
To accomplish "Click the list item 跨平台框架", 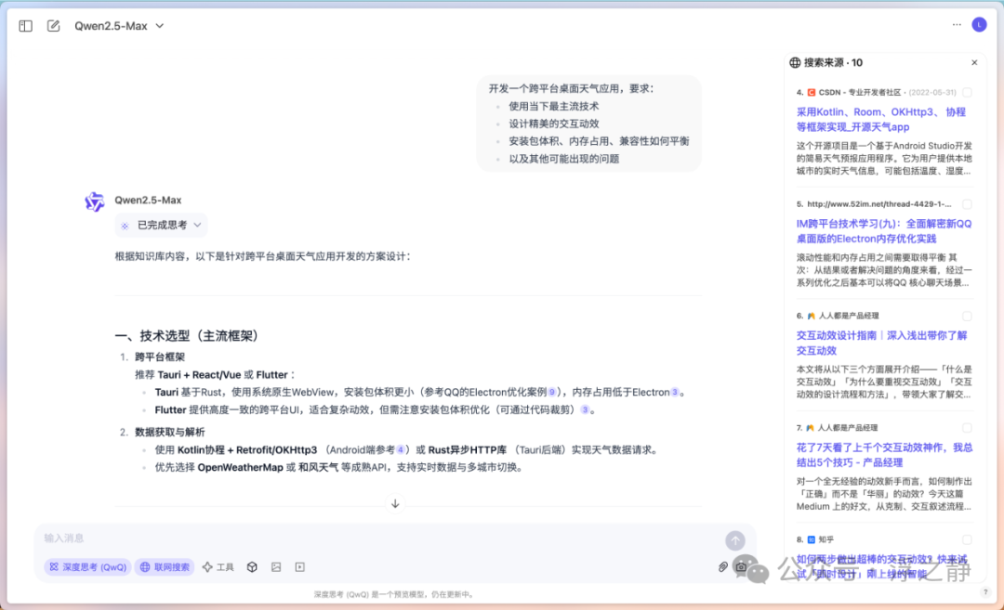I will [160, 357].
